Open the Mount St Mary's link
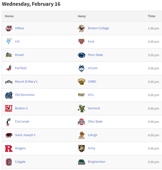 26,81
